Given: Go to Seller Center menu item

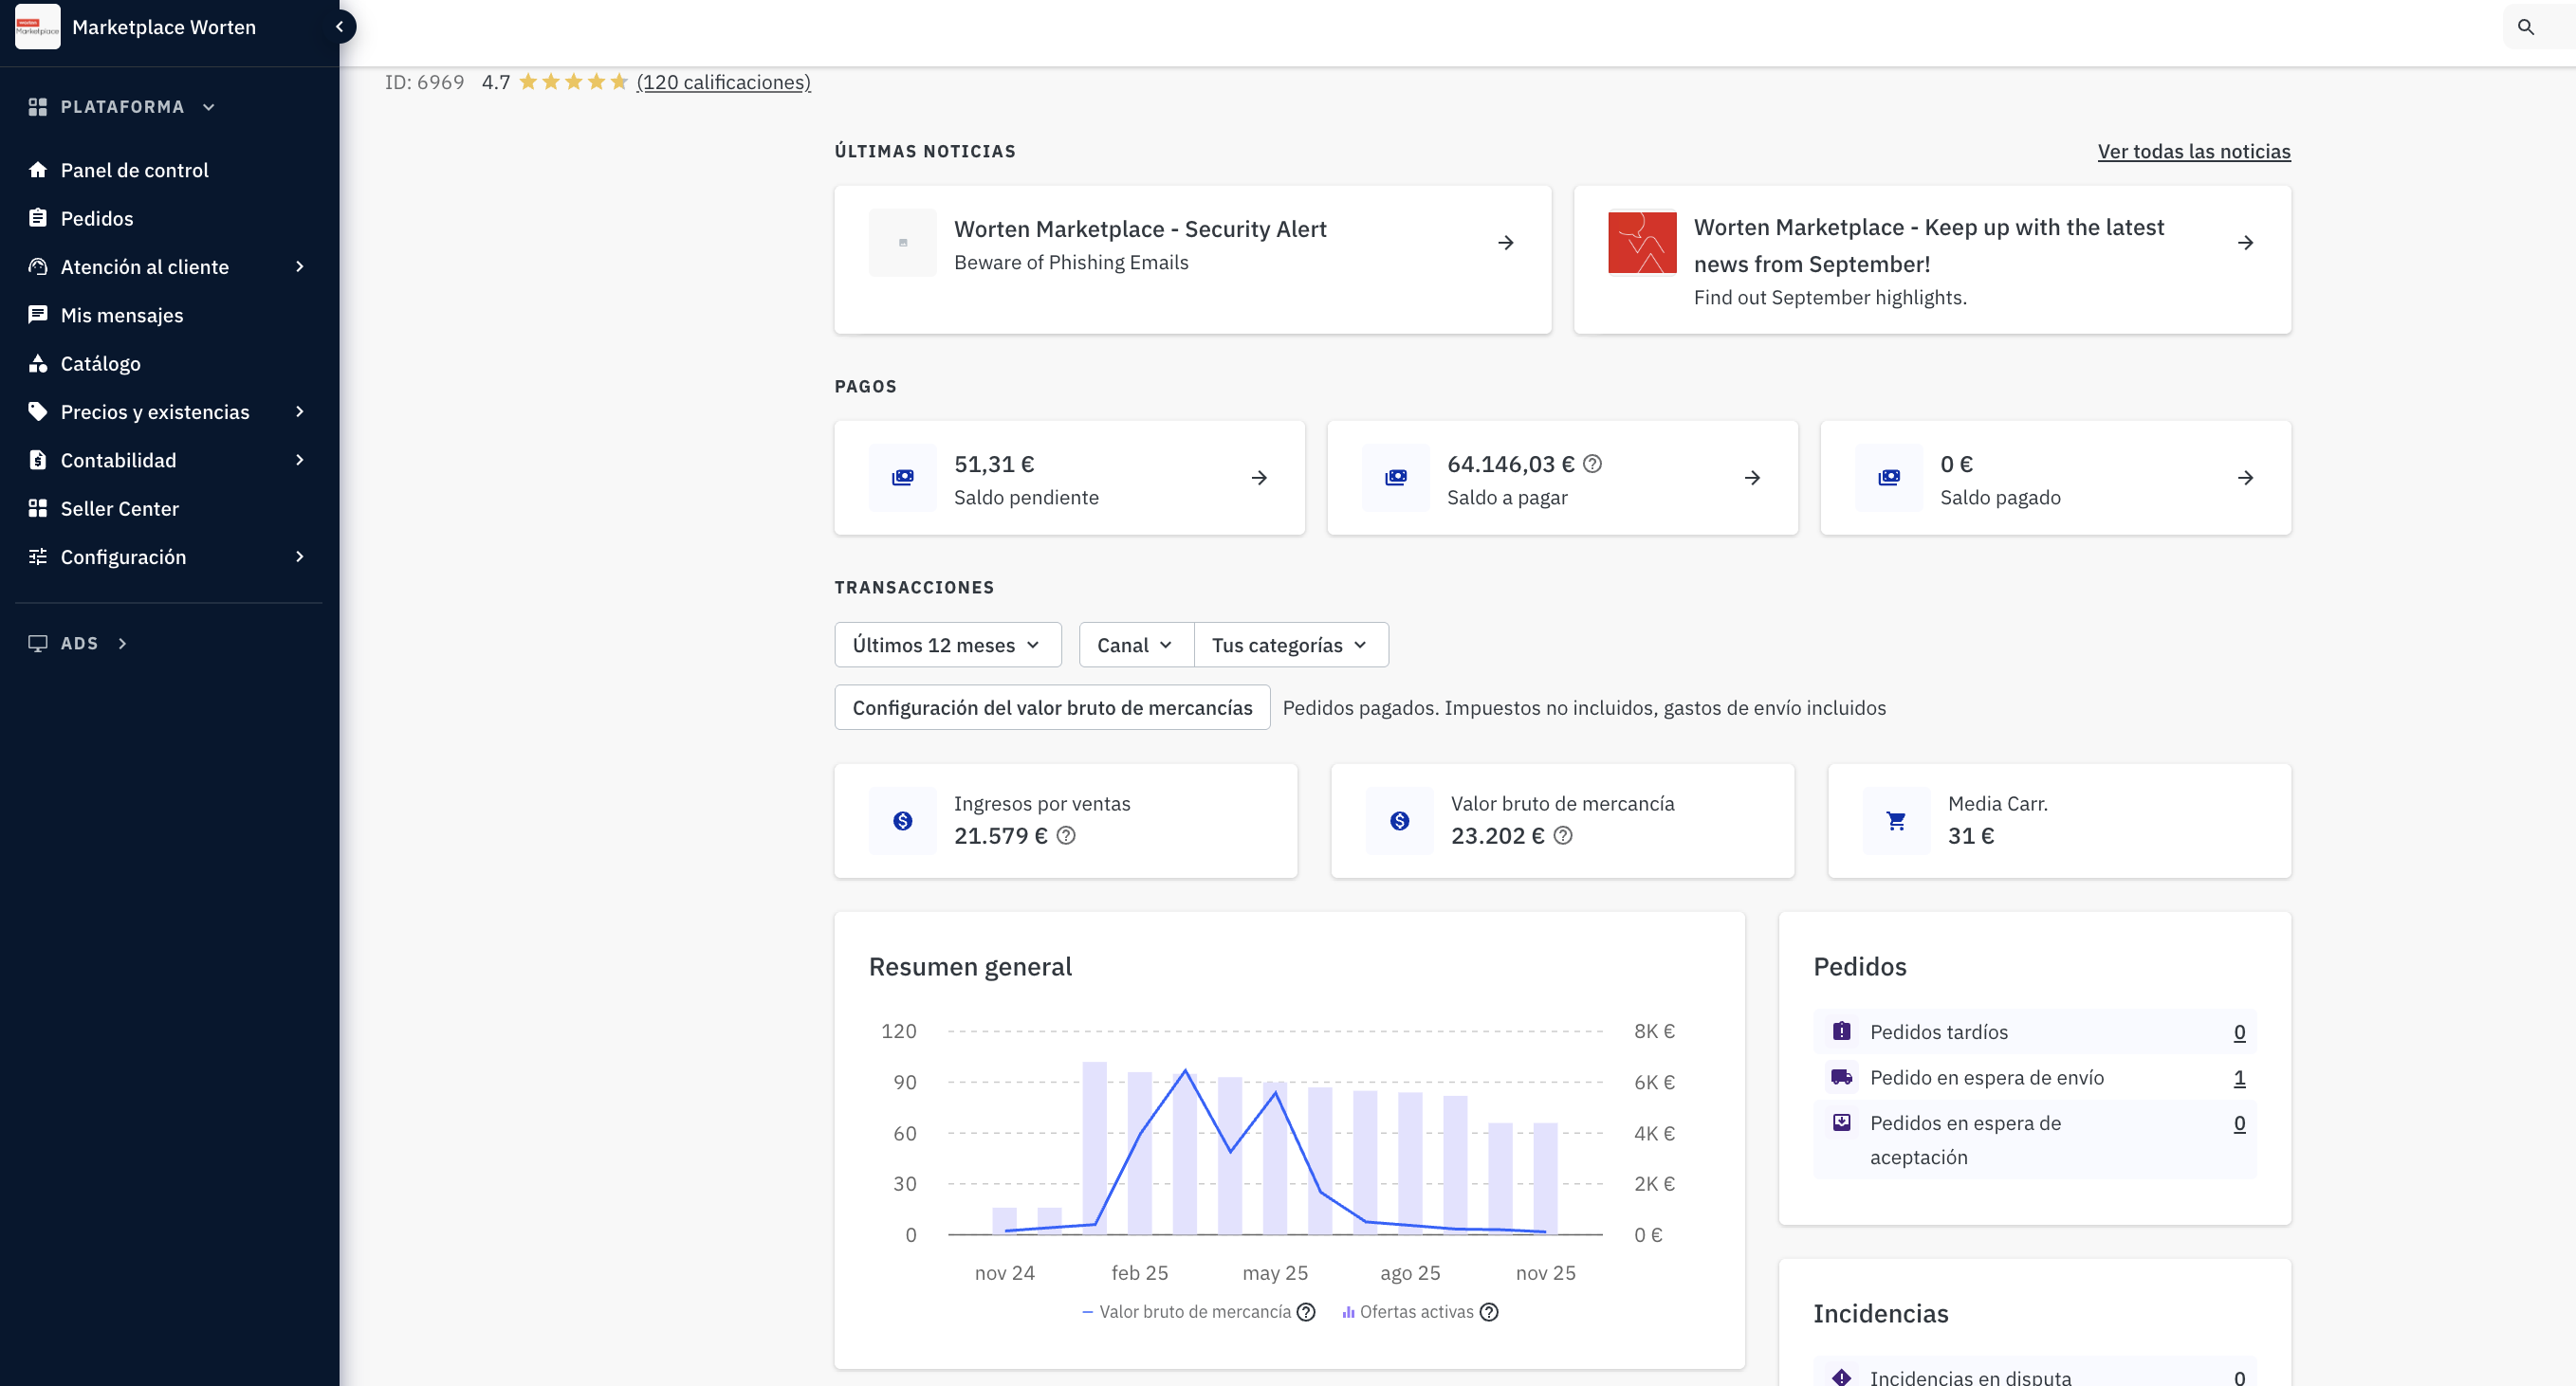Looking at the screenshot, I should pyautogui.click(x=119, y=509).
